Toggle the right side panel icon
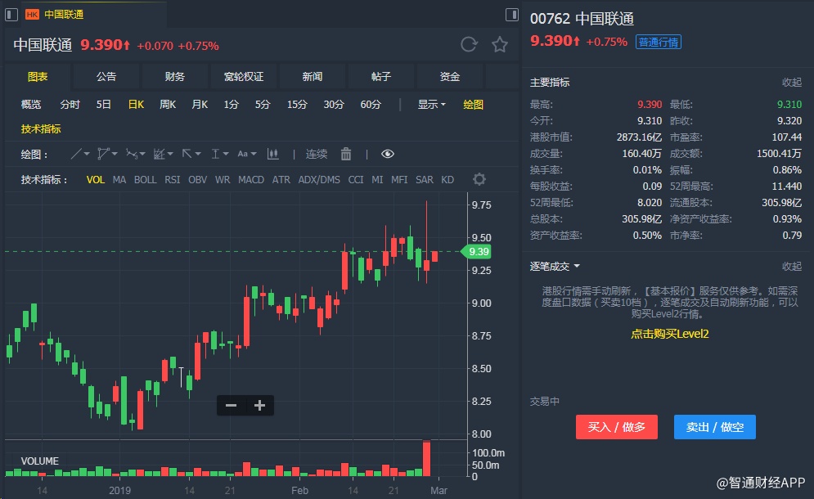 coord(512,14)
